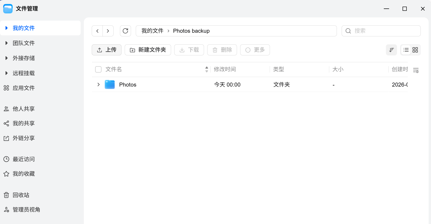Click the Photos folder icon
Image resolution: width=431 pixels, height=224 pixels.
[110, 84]
